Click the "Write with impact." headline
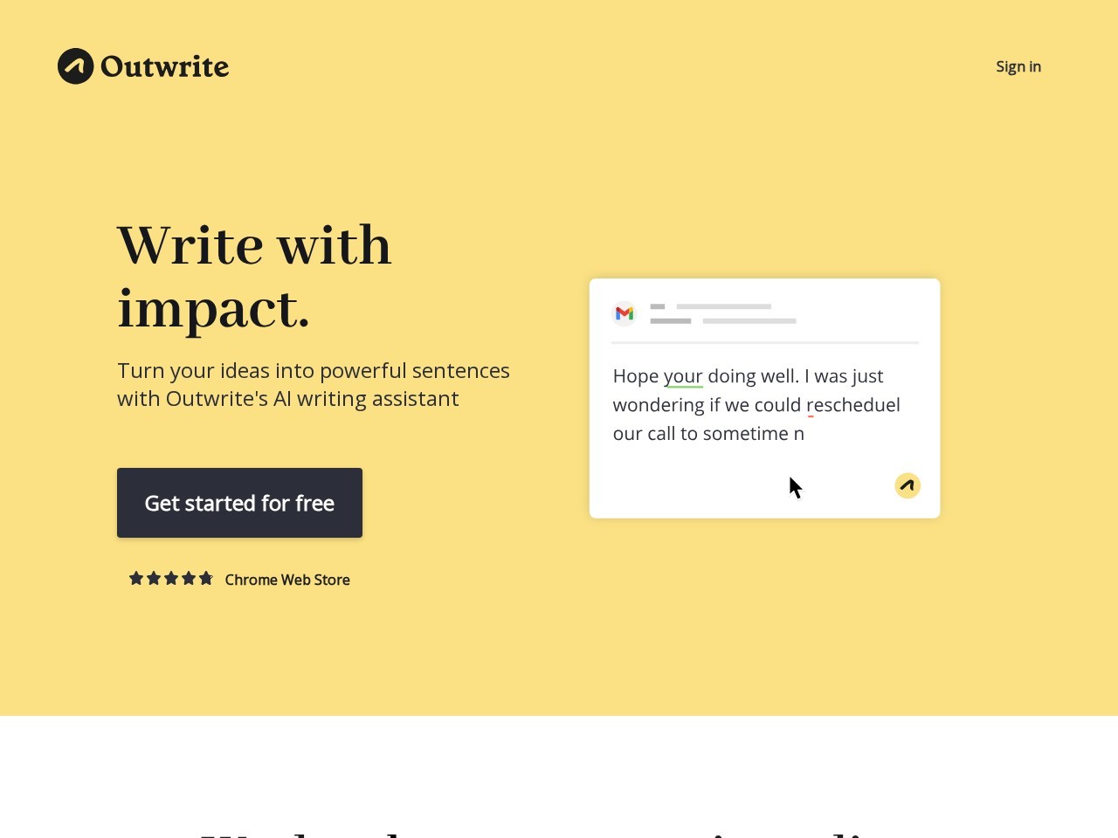 [x=255, y=276]
